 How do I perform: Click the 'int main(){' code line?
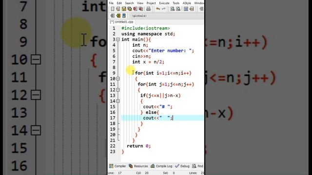136,39
